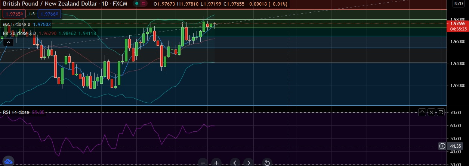This screenshot has height=166, width=469.
Task: Select the RSI 14 close legend
Action: (x=16, y=112)
